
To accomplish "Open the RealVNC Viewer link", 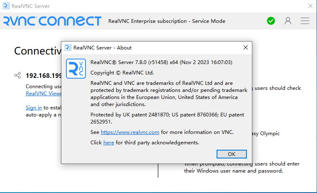I will click(x=44, y=94).
